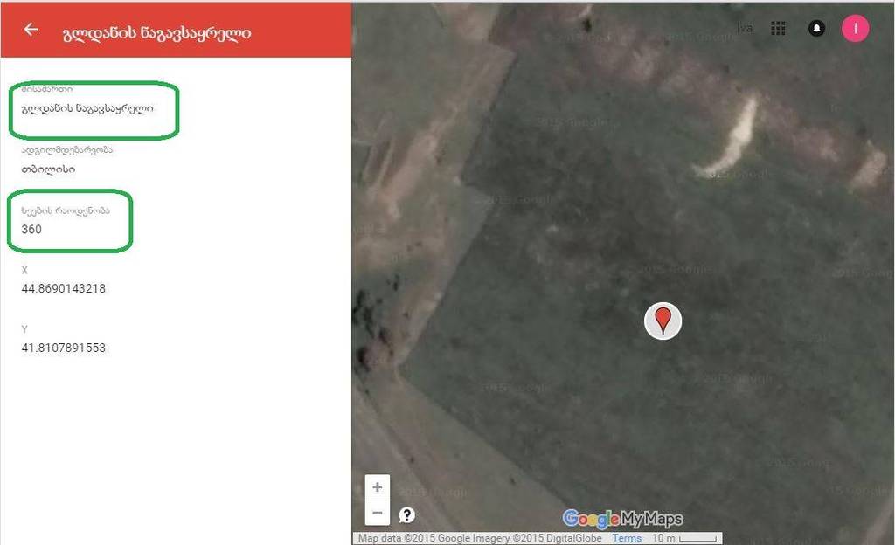Zoom out on the map
The image size is (895, 545).
pyautogui.click(x=378, y=513)
